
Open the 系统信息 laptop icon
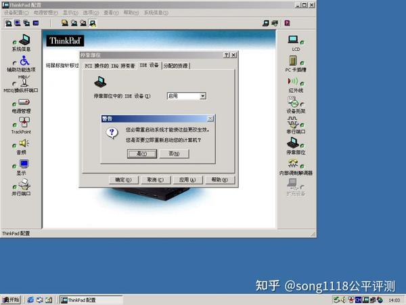(24, 40)
